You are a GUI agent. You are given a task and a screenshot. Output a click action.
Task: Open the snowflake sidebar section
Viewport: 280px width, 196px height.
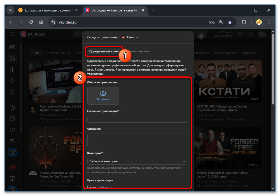pyautogui.click(x=12, y=69)
